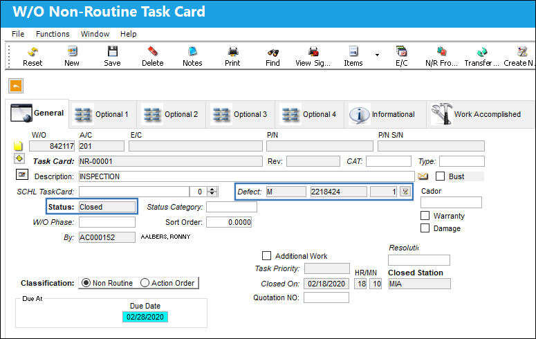Click the icon left of Description label
Screen dimensions: 536x339
coord(22,174)
